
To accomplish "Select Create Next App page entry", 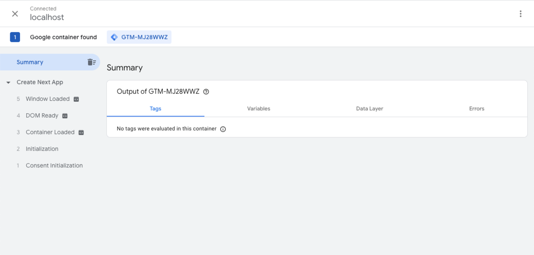I will [40, 82].
